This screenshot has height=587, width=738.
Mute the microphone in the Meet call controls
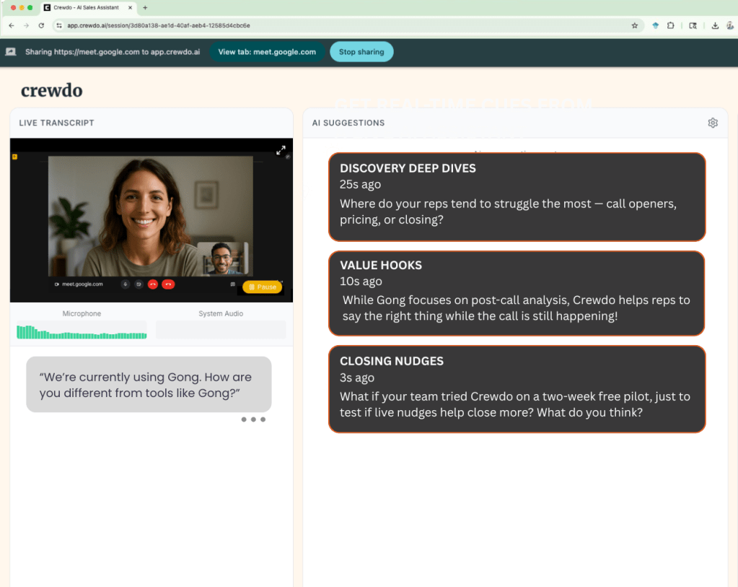(x=125, y=284)
